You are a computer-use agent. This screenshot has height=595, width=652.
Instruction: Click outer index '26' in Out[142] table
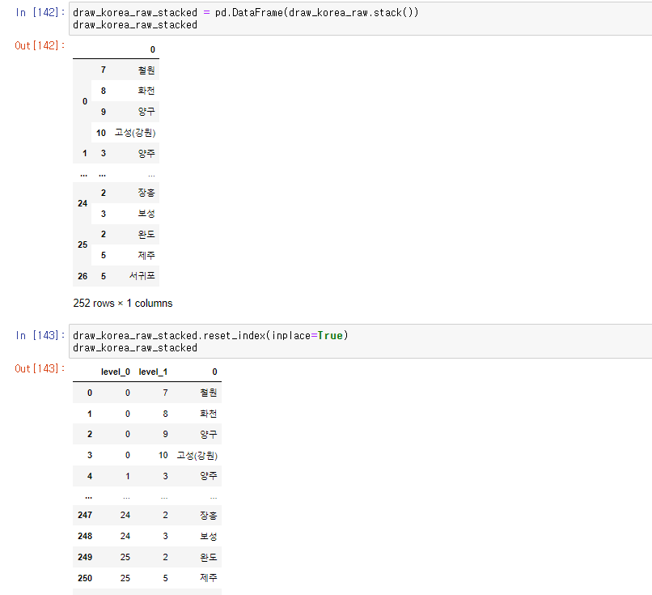(83, 276)
